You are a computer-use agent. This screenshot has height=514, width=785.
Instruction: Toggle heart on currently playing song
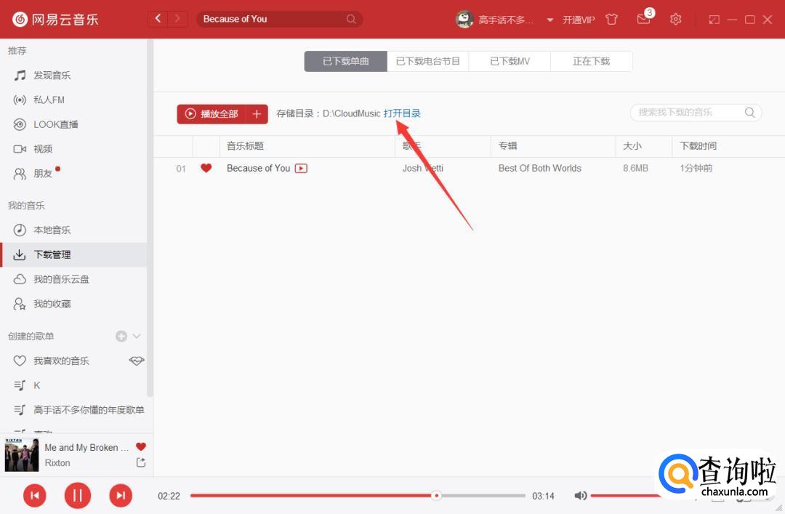[x=141, y=447]
